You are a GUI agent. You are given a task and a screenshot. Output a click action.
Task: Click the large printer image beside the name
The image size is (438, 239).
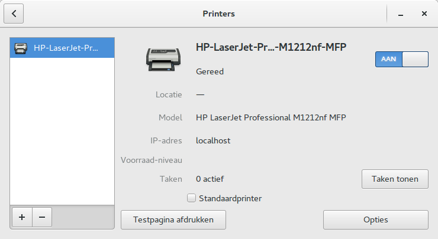pyautogui.click(x=165, y=58)
